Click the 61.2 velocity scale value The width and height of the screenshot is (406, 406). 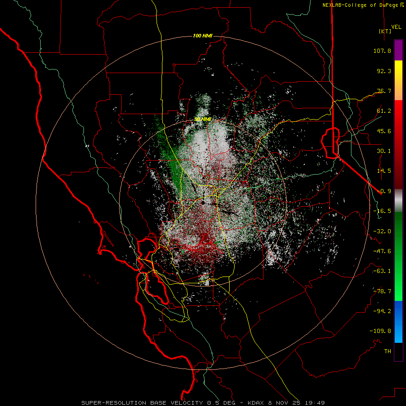tap(384, 111)
